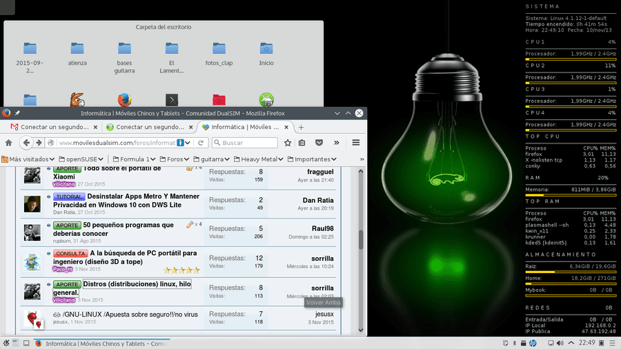Image resolution: width=621 pixels, height=349 pixels.
Task: Go back one page in Firefox
Action: pyautogui.click(x=26, y=143)
